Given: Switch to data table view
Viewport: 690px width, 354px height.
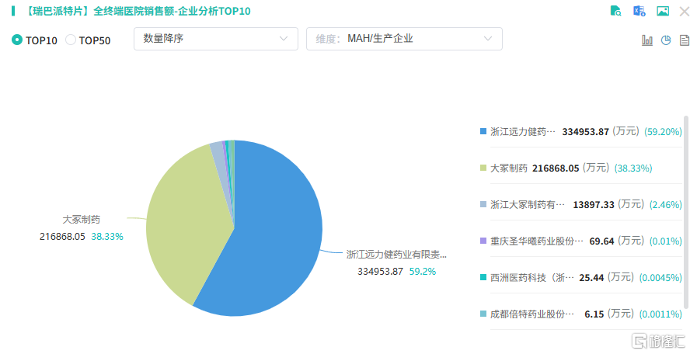Looking at the screenshot, I should (685, 40).
